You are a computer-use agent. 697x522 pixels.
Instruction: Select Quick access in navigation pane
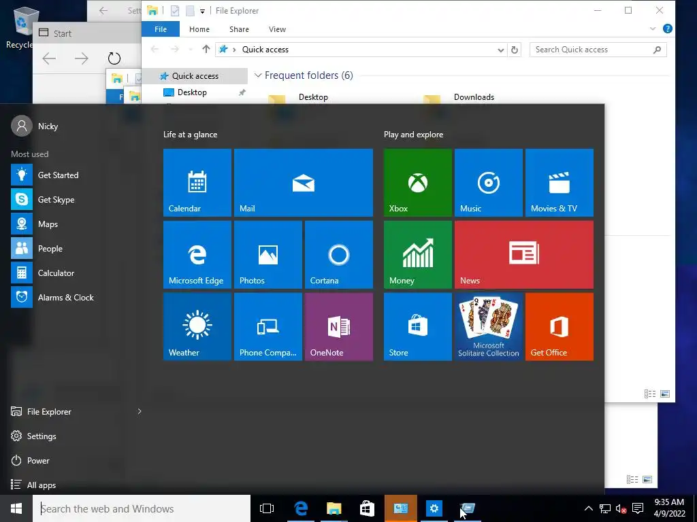point(195,76)
